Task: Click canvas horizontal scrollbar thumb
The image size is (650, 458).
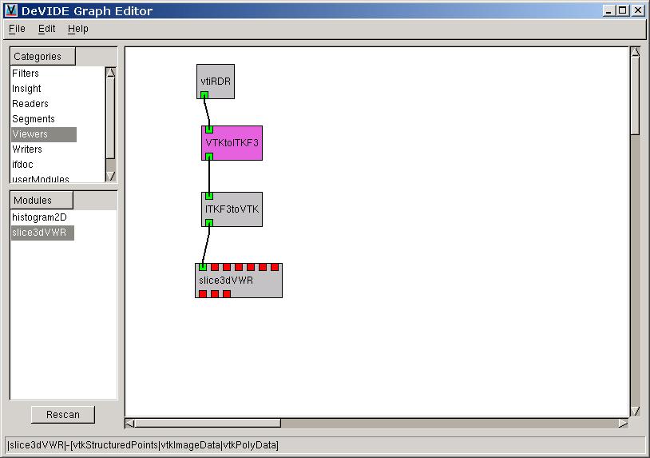Action: (x=208, y=423)
